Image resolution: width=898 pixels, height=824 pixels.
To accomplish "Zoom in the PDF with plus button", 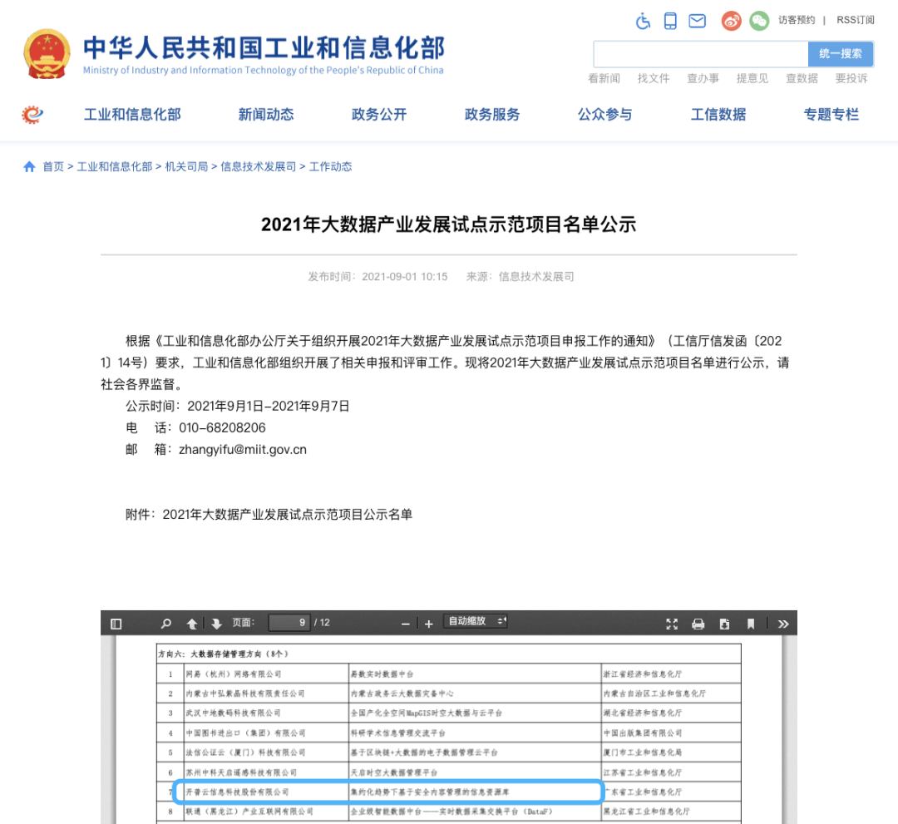I will 429,624.
